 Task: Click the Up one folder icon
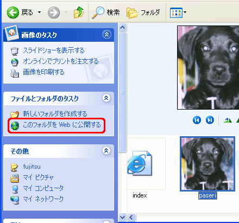tap(78, 12)
